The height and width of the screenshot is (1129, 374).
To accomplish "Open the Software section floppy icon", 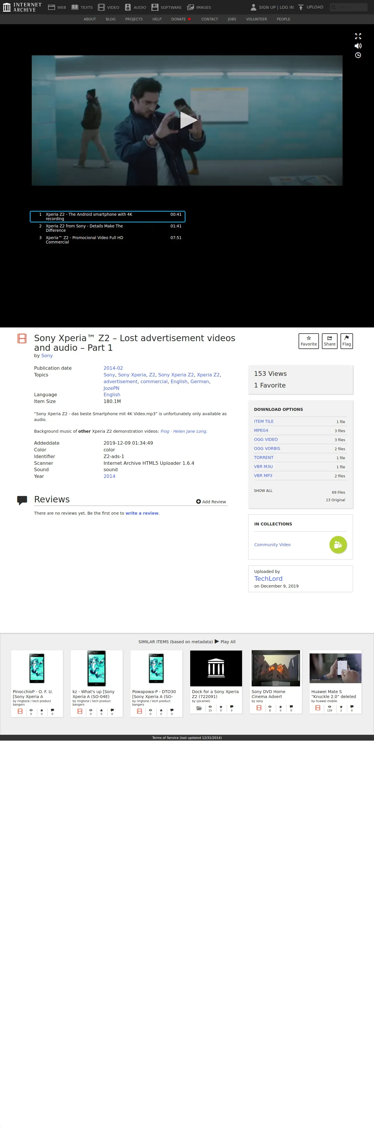I will [155, 8].
